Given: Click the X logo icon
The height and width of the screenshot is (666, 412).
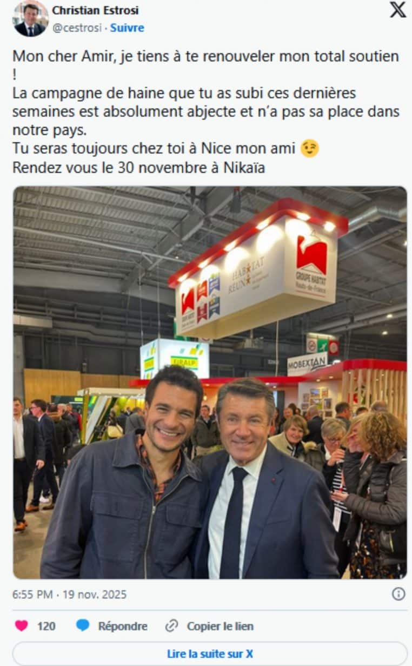Looking at the screenshot, I should point(398,9).
